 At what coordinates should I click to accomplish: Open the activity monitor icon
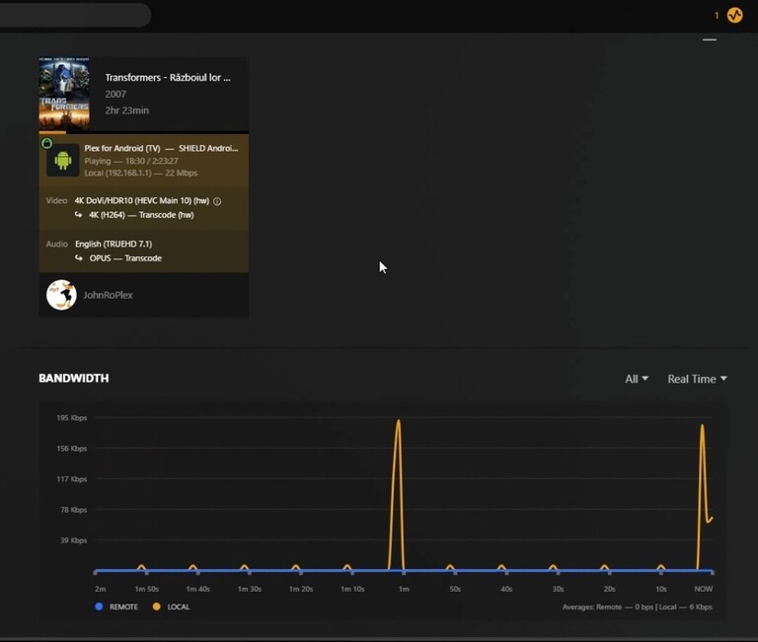coord(734,16)
